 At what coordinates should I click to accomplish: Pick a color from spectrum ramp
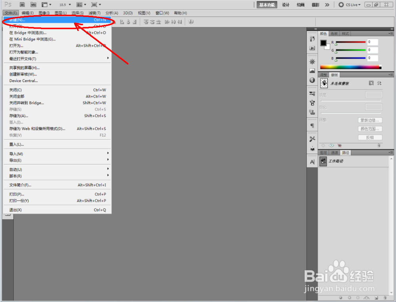[350, 67]
